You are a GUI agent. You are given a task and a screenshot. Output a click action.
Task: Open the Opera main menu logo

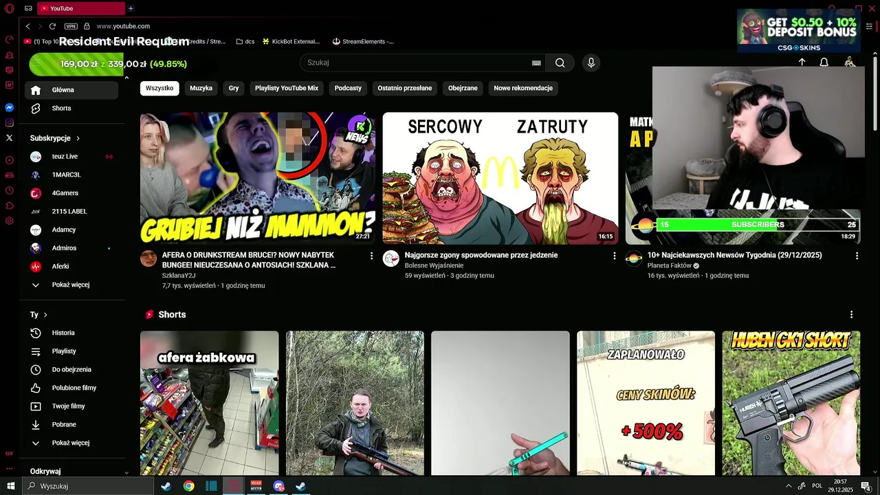(10, 8)
